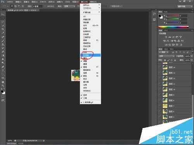This screenshot has width=194, height=145.
Task: Select the Hand tool
Action: pyautogui.click(x=3, y=82)
